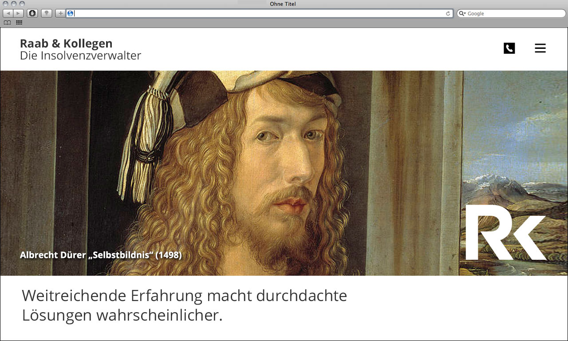Focus the Google search field
Viewport: 568px width, 341px height.
[510, 14]
